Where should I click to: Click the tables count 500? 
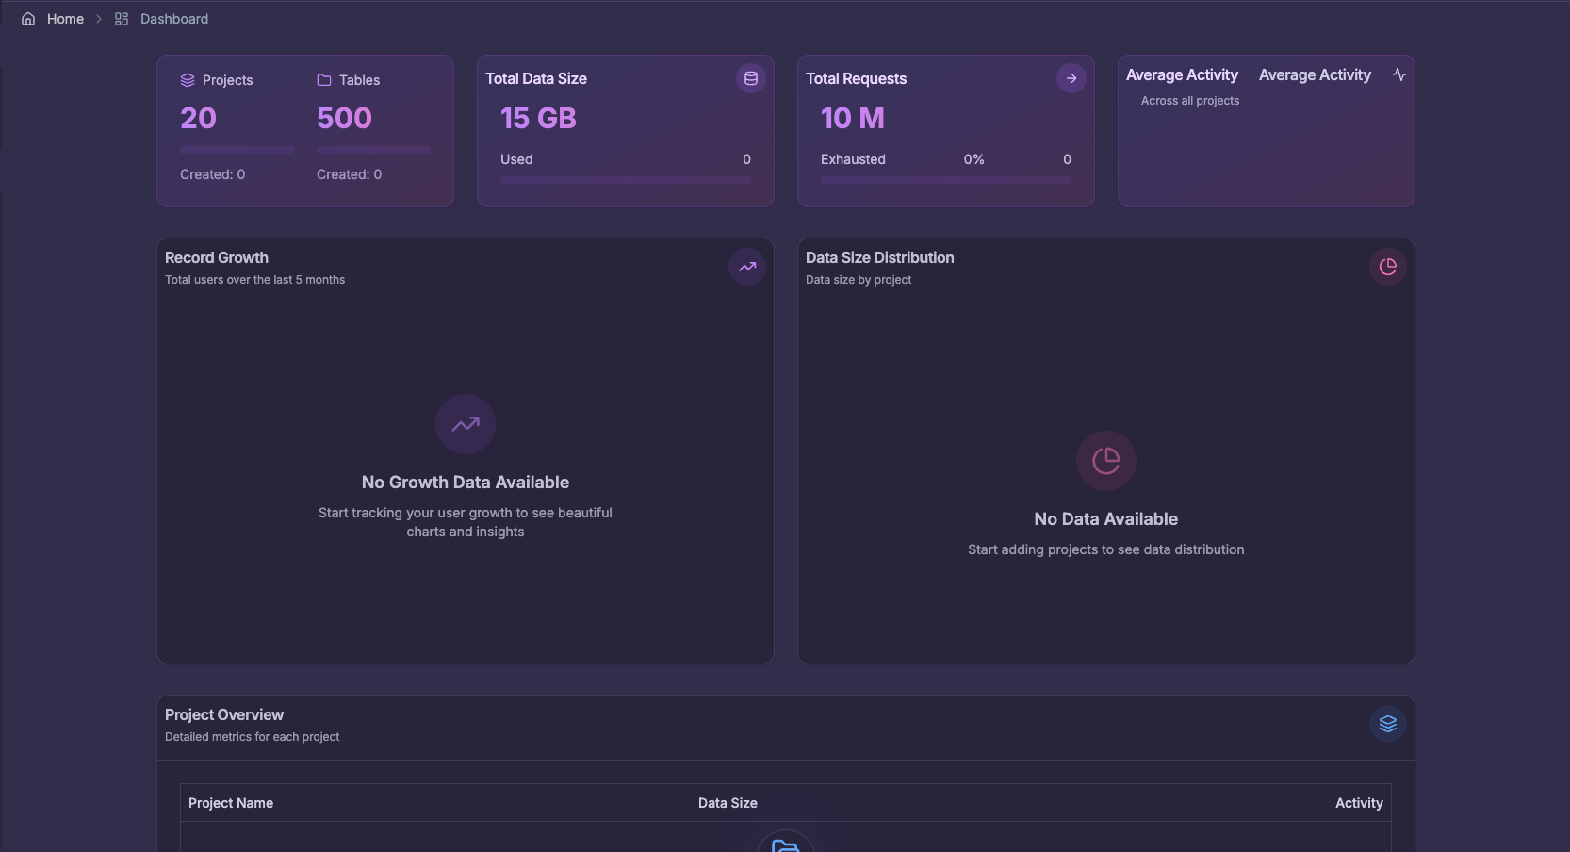(344, 118)
